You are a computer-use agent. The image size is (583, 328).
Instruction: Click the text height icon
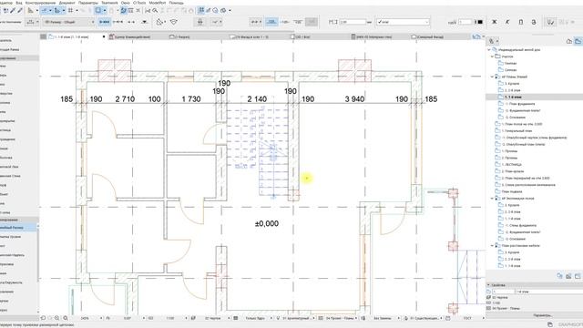pyautogui.click(x=332, y=22)
